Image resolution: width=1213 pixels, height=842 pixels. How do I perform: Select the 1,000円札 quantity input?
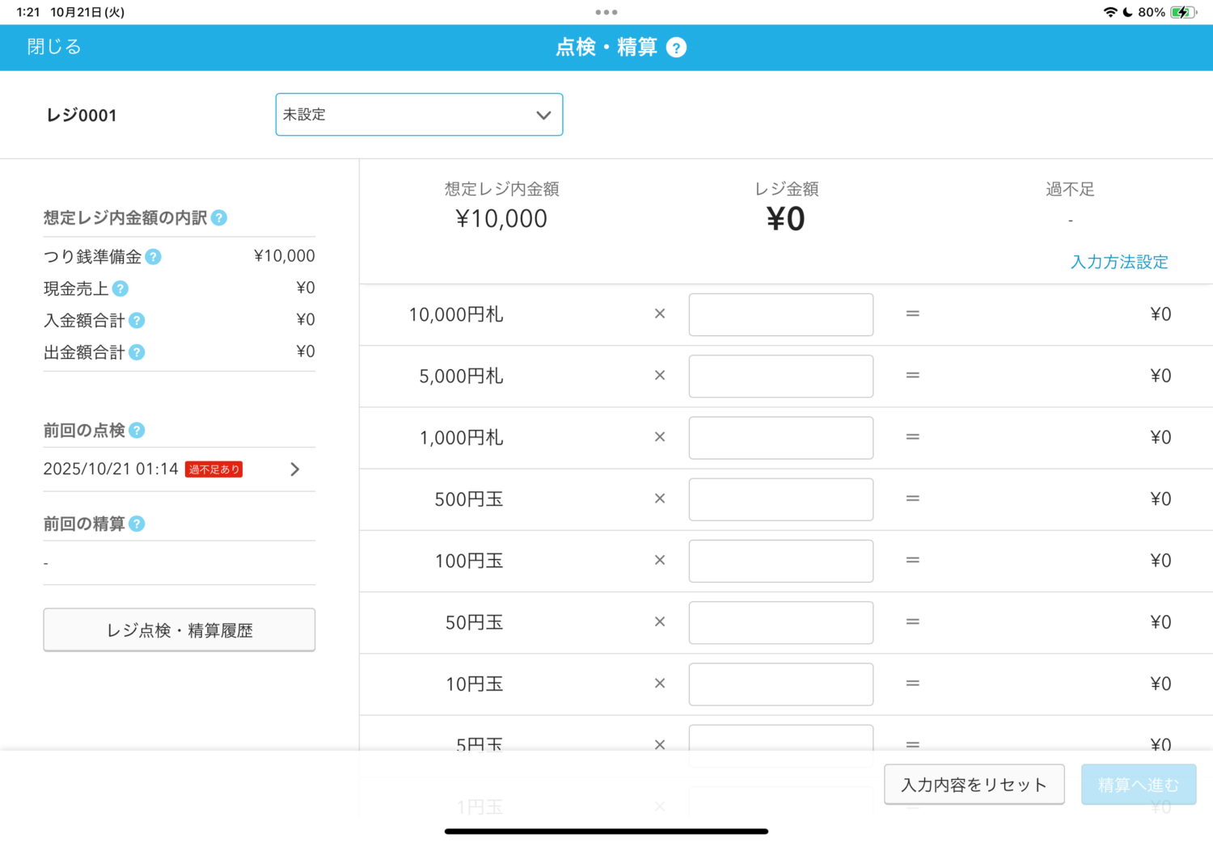point(780,438)
